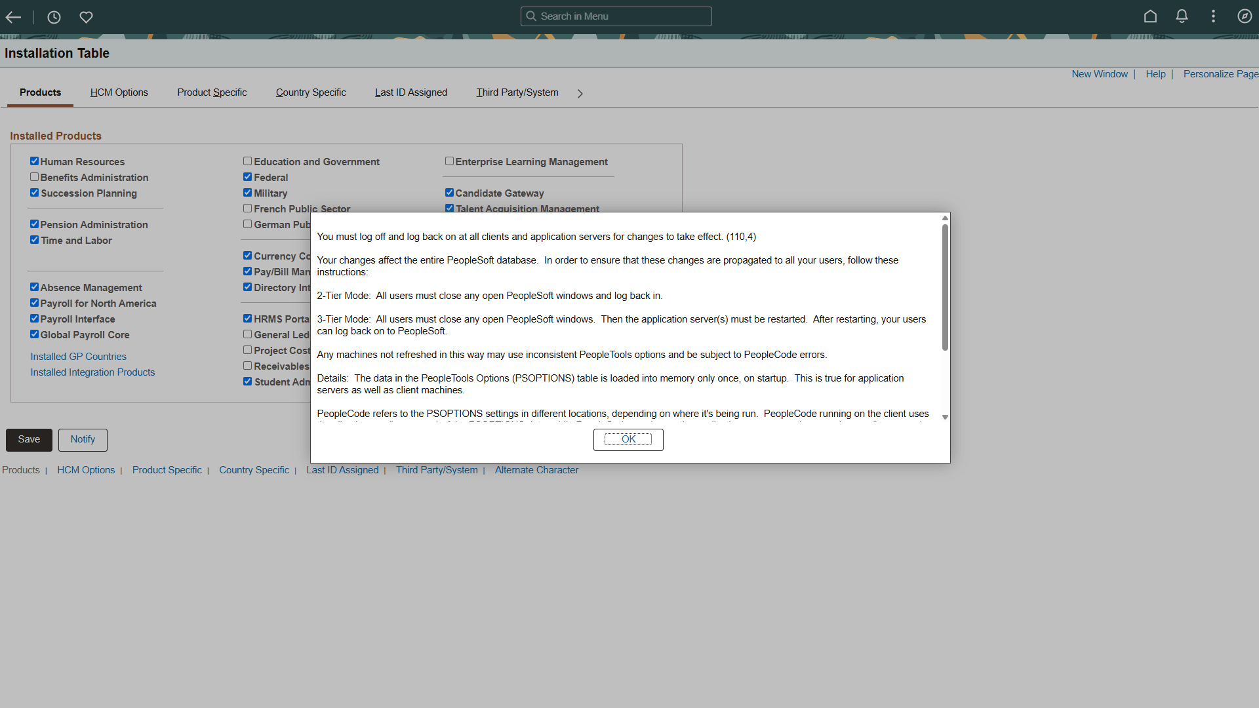The width and height of the screenshot is (1259, 708).
Task: Open Installed GP Countries link
Action: click(78, 357)
